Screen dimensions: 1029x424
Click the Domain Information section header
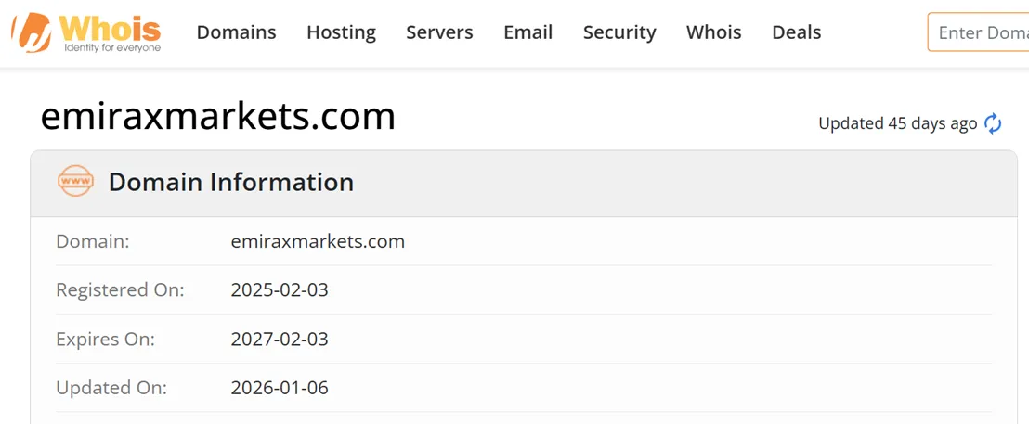[x=231, y=182]
